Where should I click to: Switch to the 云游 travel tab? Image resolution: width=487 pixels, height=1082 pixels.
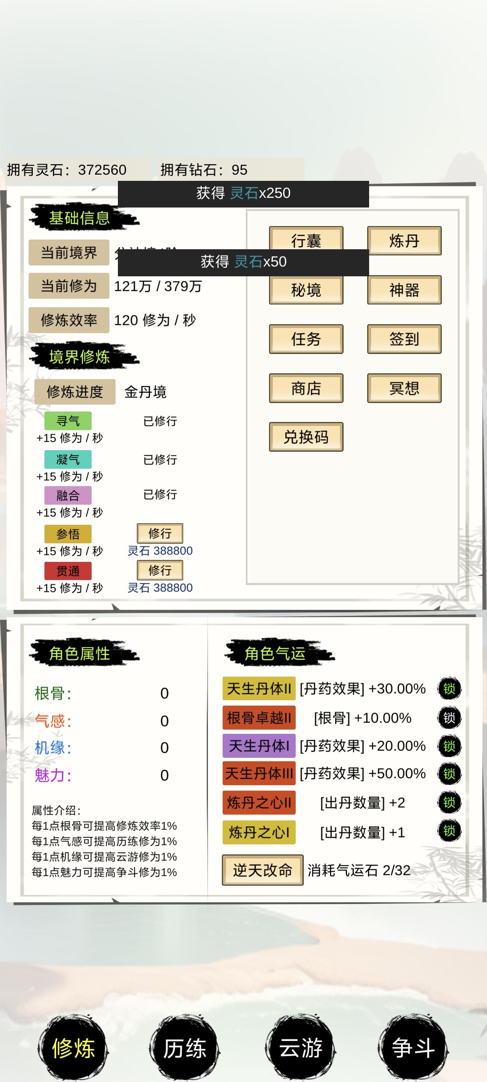click(300, 1048)
